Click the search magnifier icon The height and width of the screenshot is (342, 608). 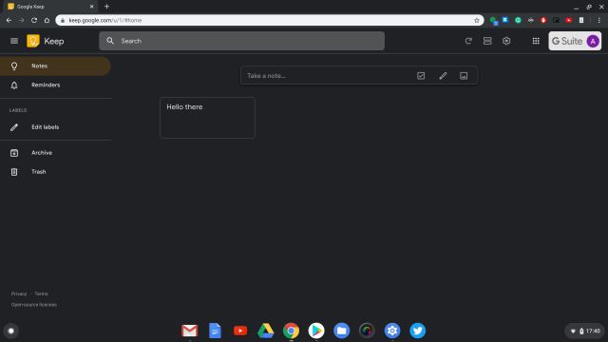(110, 41)
